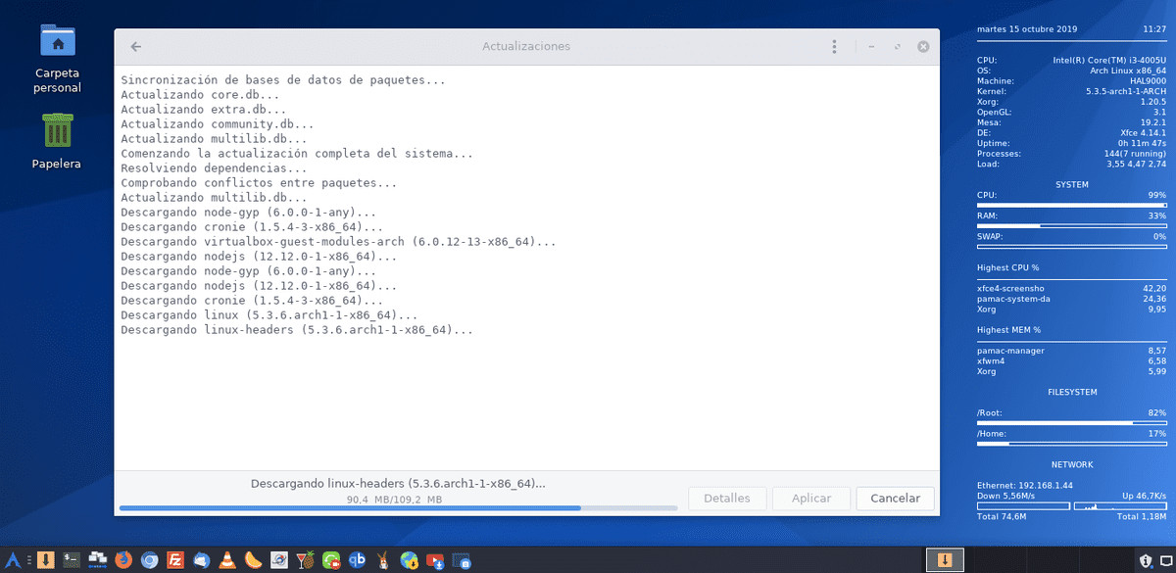Viewport: 1176px width, 573px height.
Task: Launch Firefox from the taskbar
Action: tap(123, 560)
